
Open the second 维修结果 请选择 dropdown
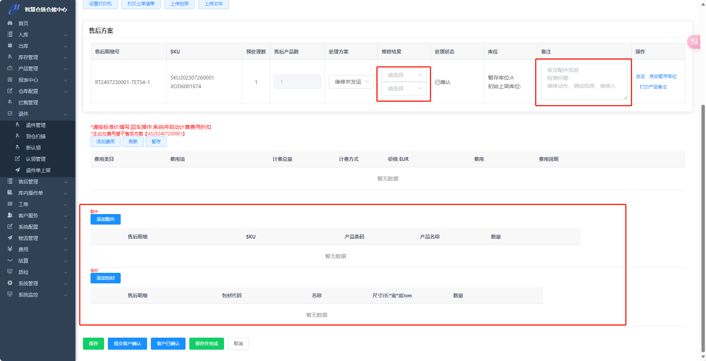click(404, 89)
